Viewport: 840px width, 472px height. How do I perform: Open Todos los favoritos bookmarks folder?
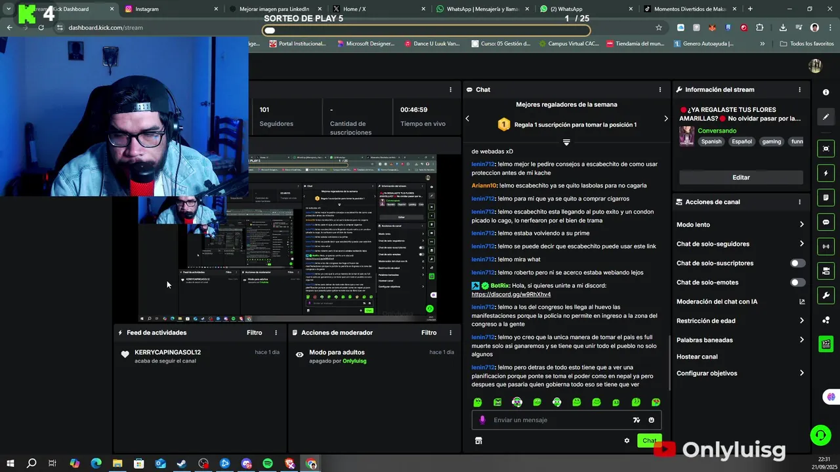807,44
